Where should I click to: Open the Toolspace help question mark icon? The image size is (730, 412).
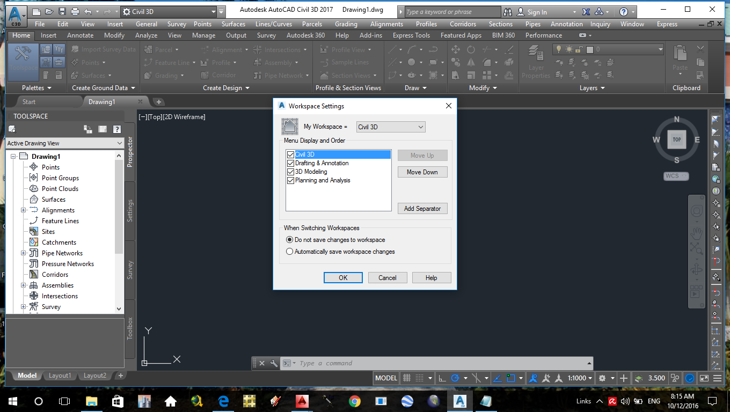click(x=116, y=129)
